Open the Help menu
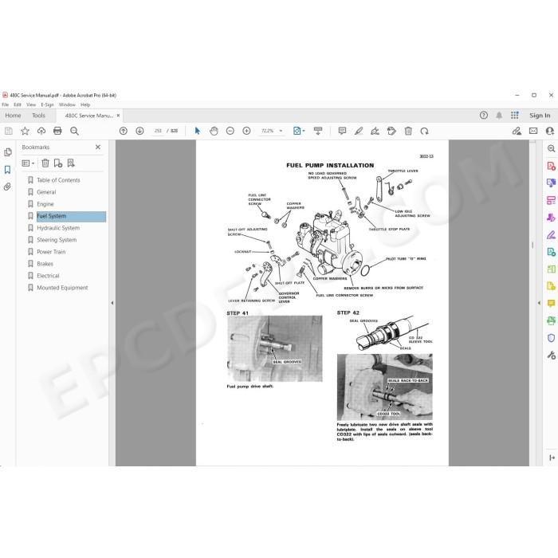Viewport: 558px width, 558px height. coord(85,104)
